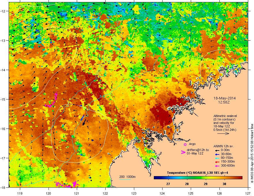Click the '30-80m' depth label
Viewport: 254px width, 196px height.
point(226,154)
